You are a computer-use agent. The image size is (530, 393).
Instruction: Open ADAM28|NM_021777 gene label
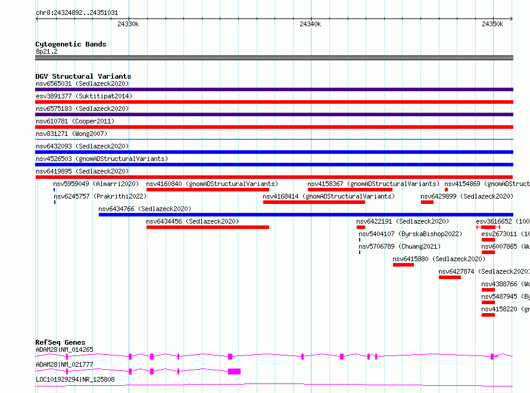tap(64, 364)
